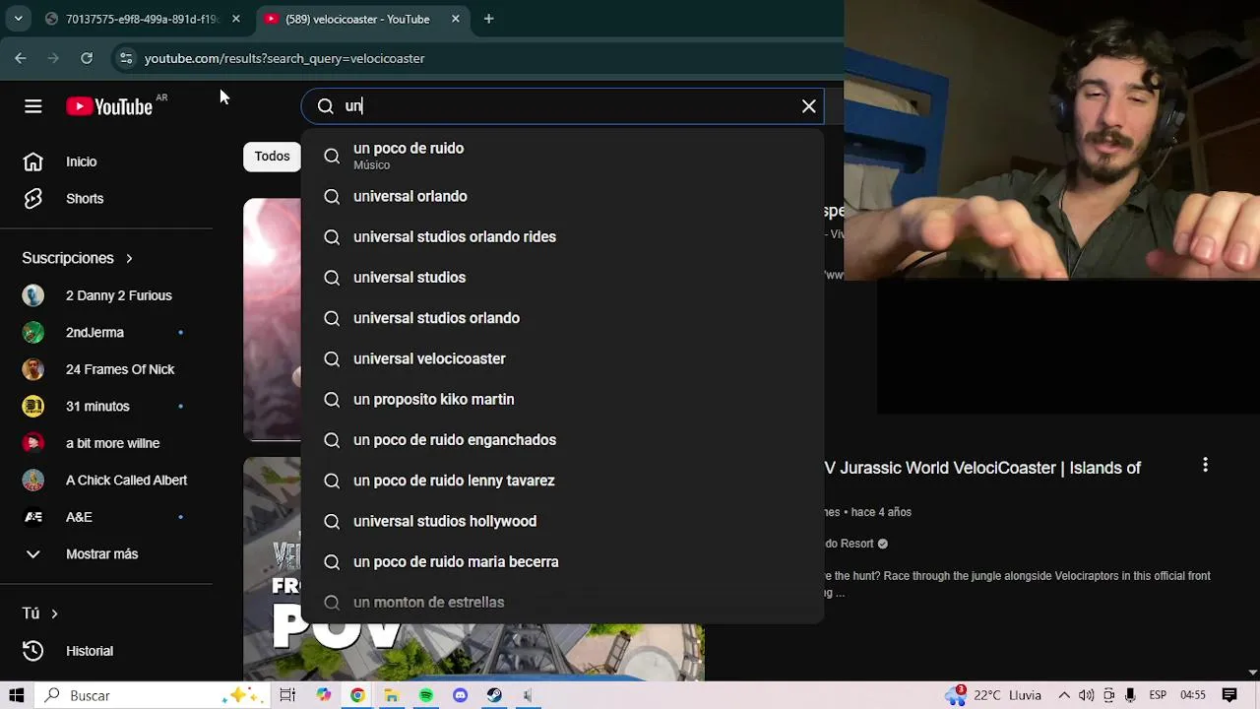The width and height of the screenshot is (1260, 709).
Task: Click search icon beside 'universal orlando' suggestion
Action: [332, 196]
